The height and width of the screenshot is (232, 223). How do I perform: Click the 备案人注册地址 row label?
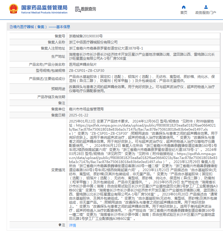click(53, 48)
